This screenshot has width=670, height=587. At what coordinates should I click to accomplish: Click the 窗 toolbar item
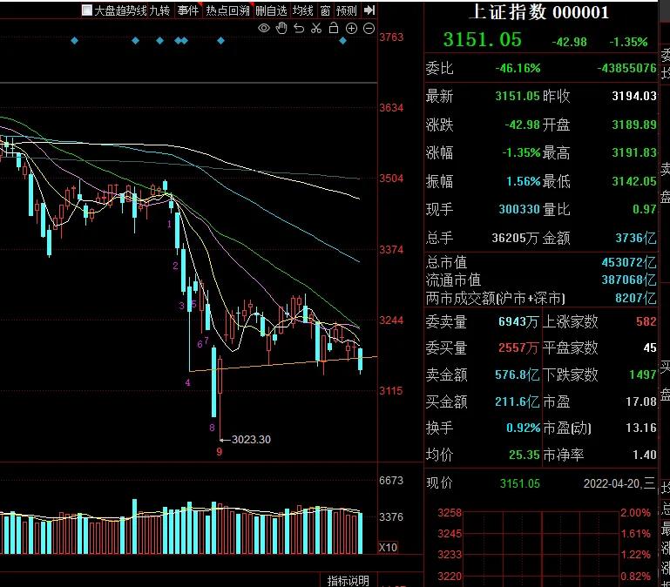click(x=325, y=10)
